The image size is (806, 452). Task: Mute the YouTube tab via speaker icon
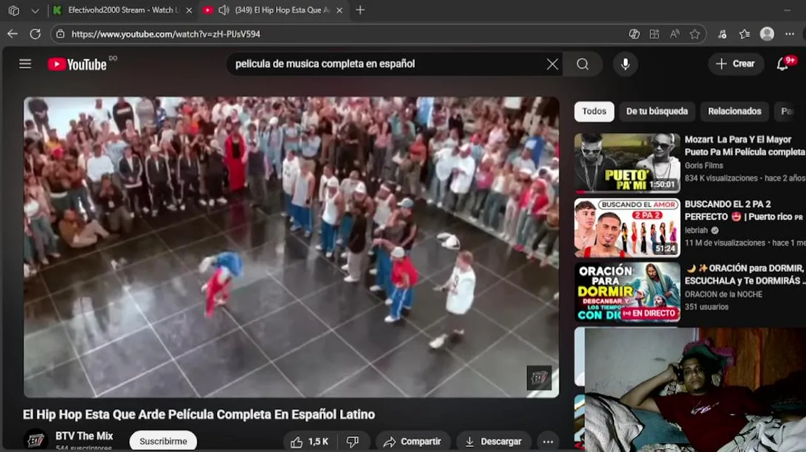click(x=223, y=10)
